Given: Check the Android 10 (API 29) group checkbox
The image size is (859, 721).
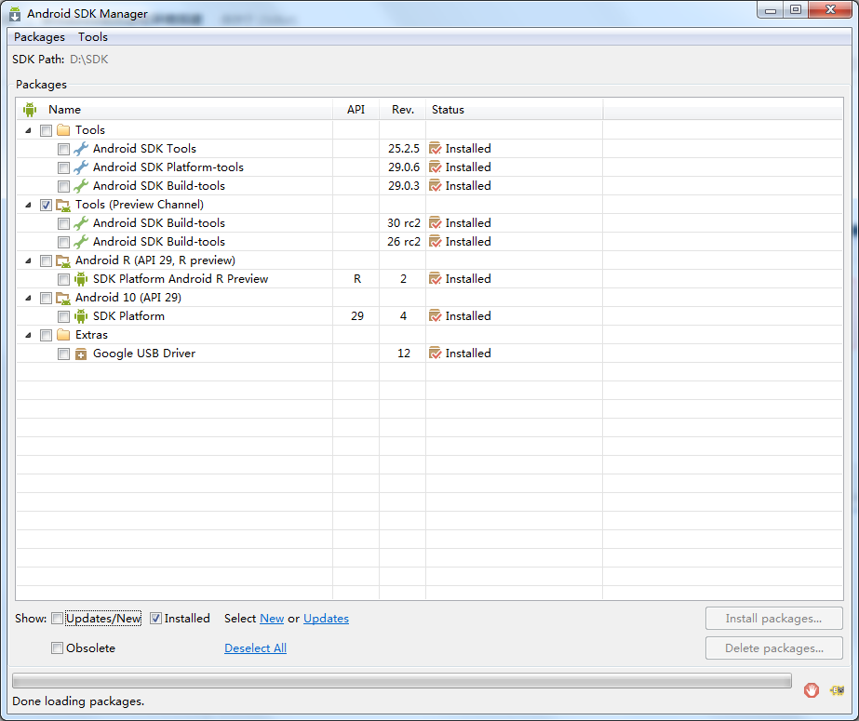Looking at the screenshot, I should tap(46, 299).
